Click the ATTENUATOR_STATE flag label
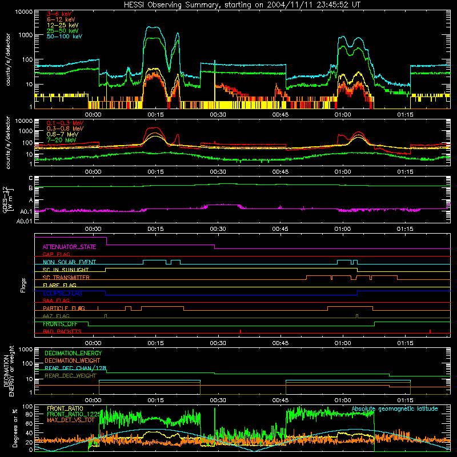Viewport: 457px width, 457px height. pyautogui.click(x=69, y=247)
